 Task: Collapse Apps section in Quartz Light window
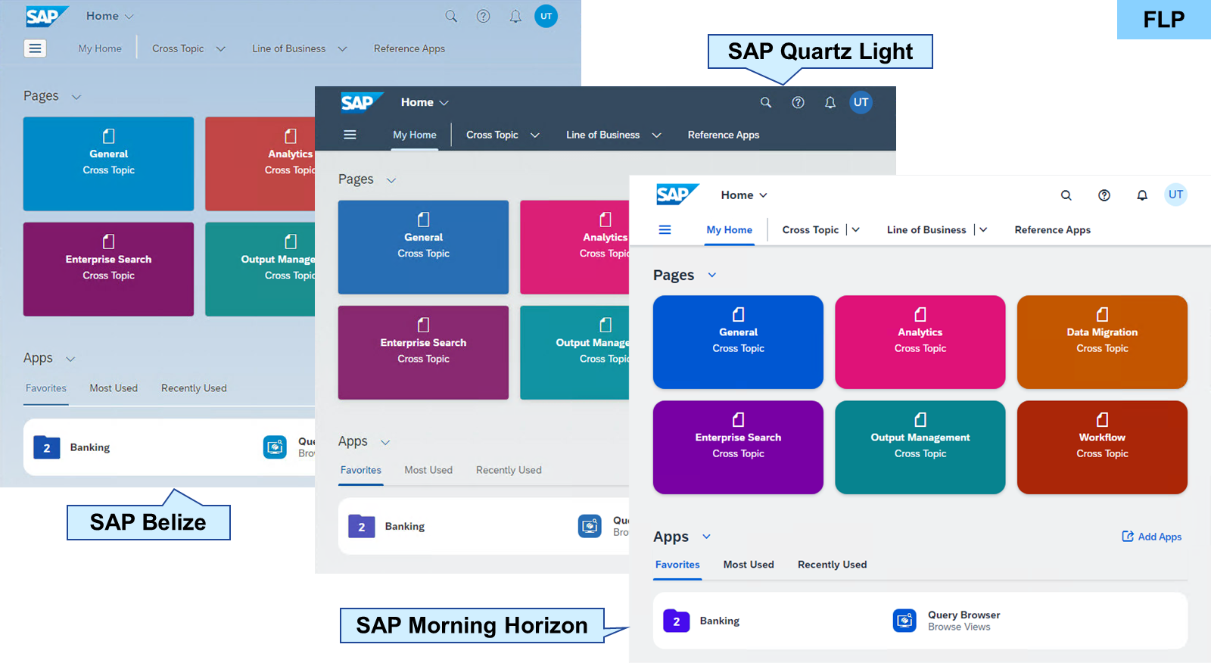(x=385, y=442)
